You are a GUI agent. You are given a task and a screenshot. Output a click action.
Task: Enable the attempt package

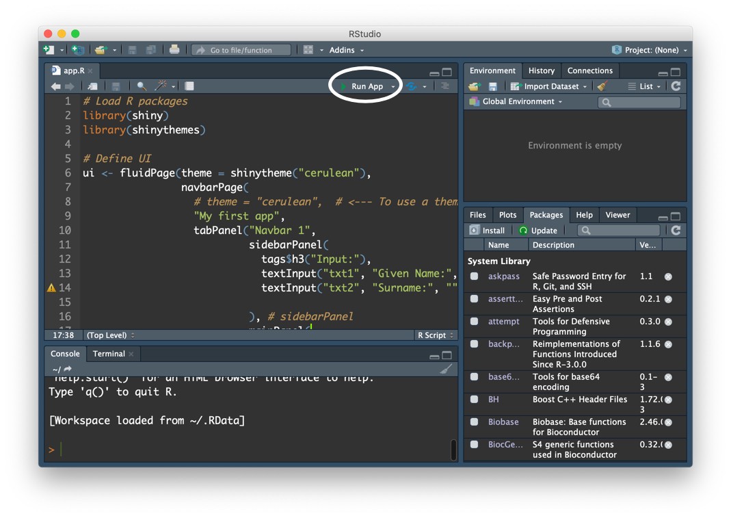(x=474, y=321)
